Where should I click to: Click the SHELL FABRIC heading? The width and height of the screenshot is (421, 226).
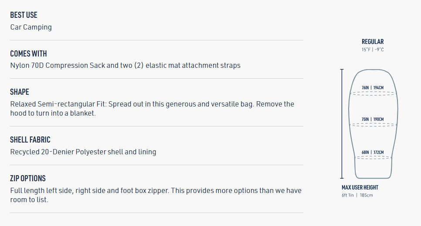point(30,140)
